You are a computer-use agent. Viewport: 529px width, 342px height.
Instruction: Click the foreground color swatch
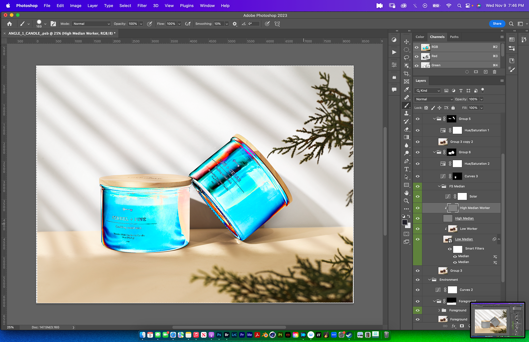pyautogui.click(x=404, y=222)
